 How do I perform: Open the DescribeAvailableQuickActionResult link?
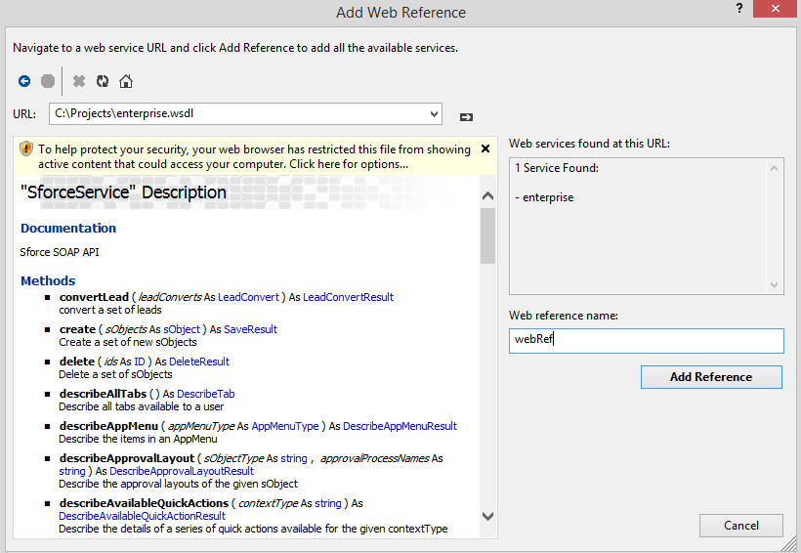coord(142,516)
